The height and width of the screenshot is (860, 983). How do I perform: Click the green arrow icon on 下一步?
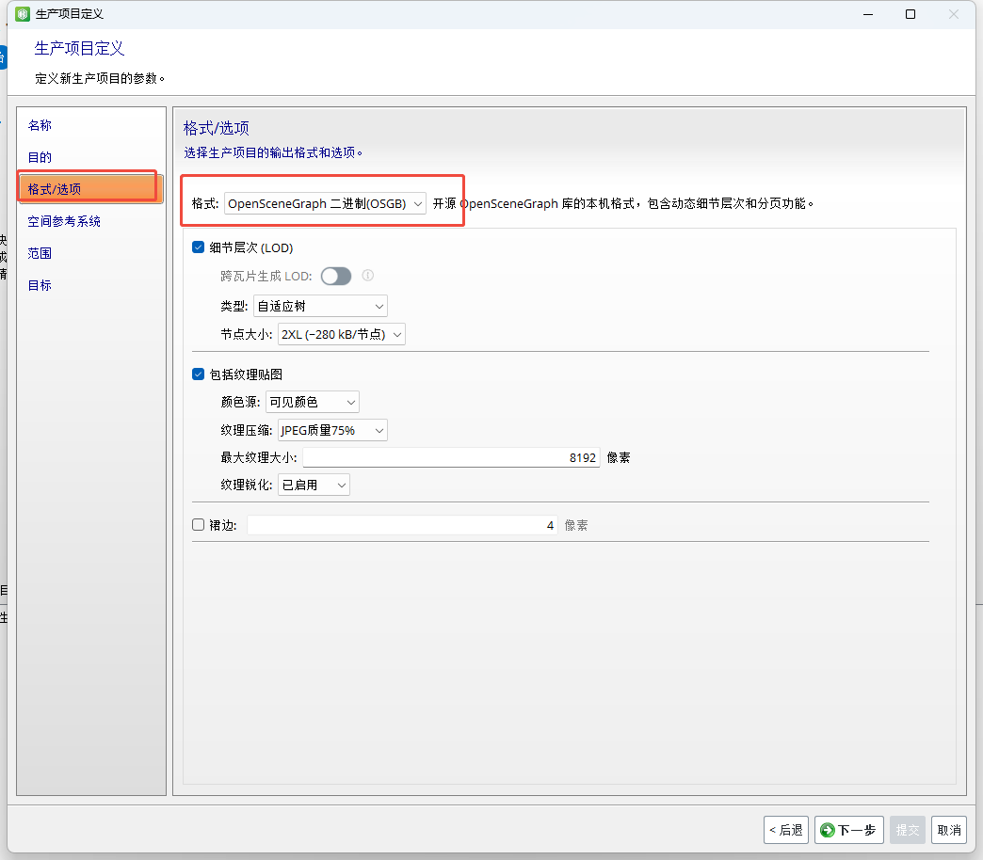[828, 830]
